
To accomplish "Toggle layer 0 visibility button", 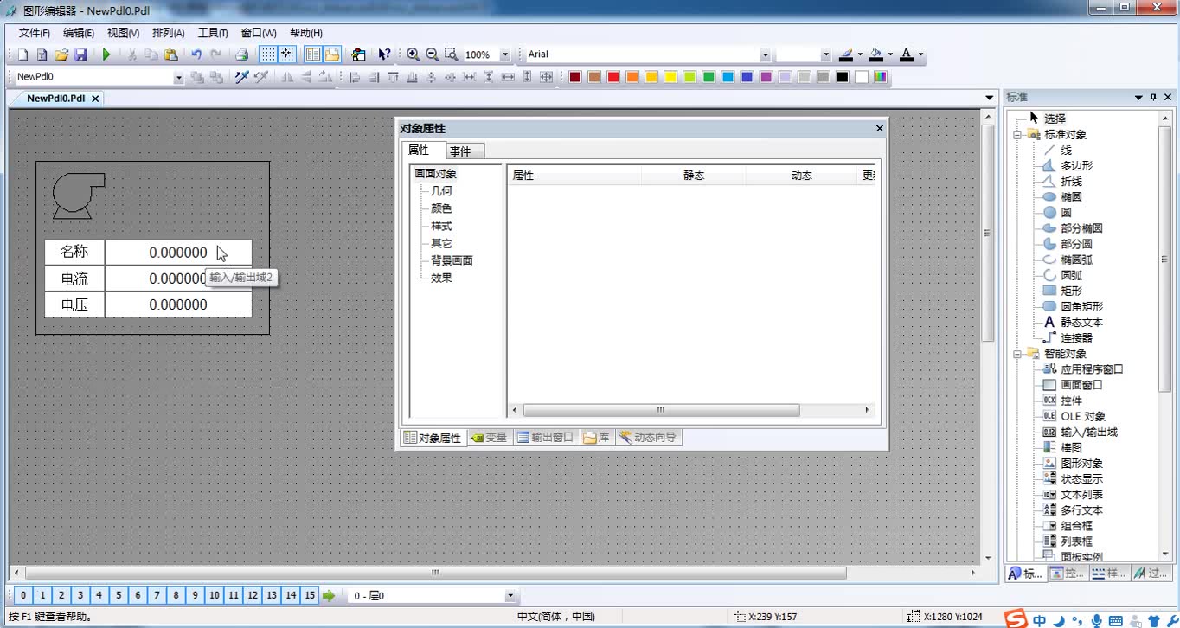I will coord(23,595).
